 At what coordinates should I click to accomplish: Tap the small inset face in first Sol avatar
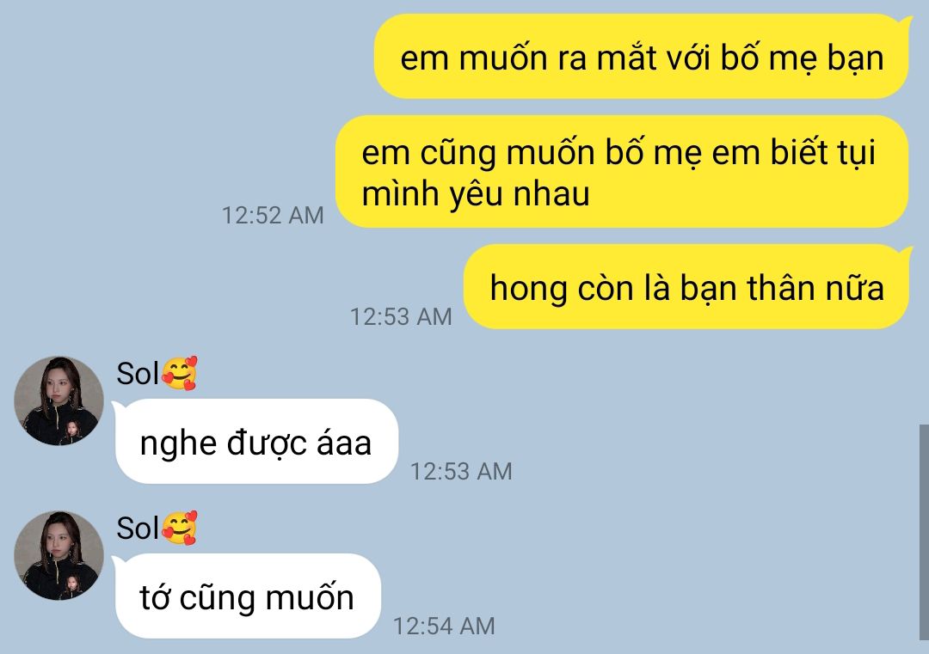[73, 429]
